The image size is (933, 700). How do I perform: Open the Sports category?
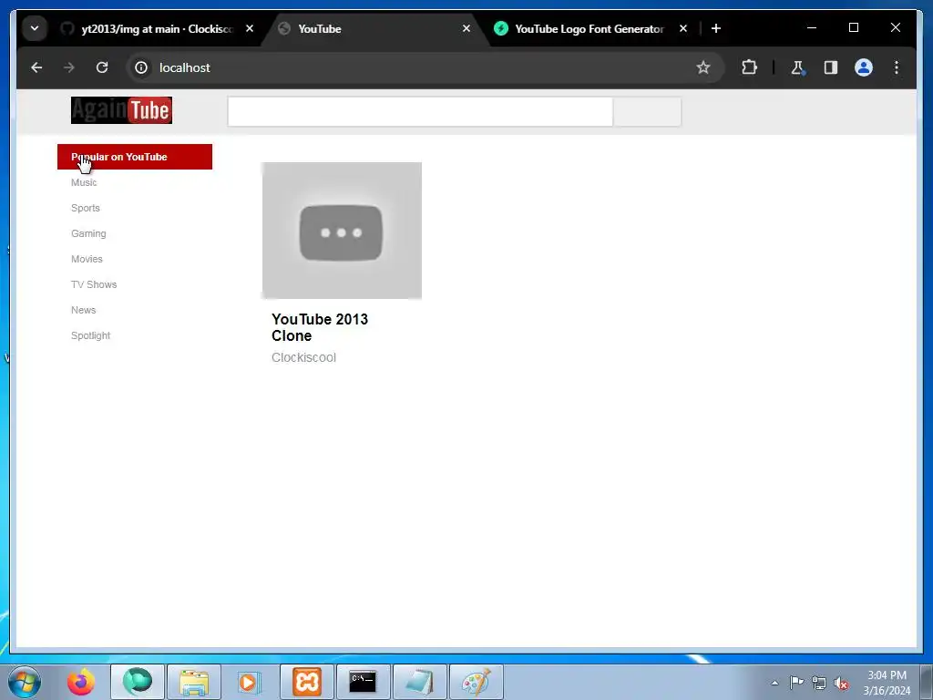coord(86,209)
